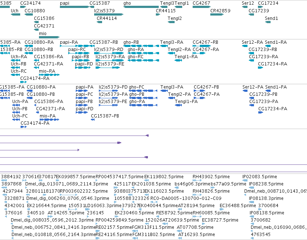Select the CG4267-RB transcript
This screenshot has height=240, width=307.
(x=201, y=46)
